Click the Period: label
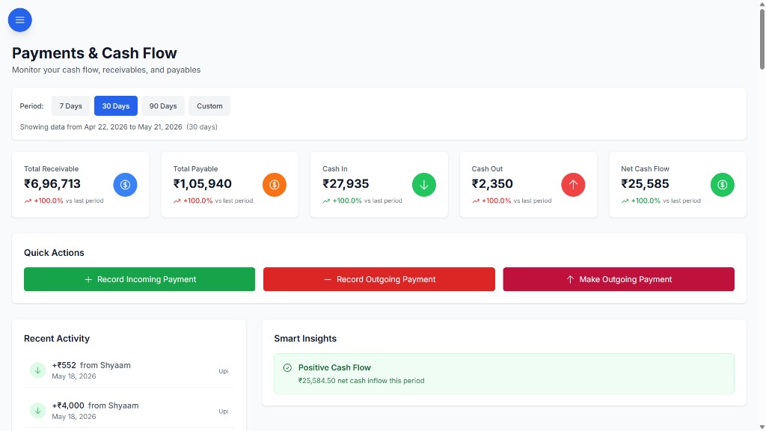The width and height of the screenshot is (766, 431). point(31,106)
